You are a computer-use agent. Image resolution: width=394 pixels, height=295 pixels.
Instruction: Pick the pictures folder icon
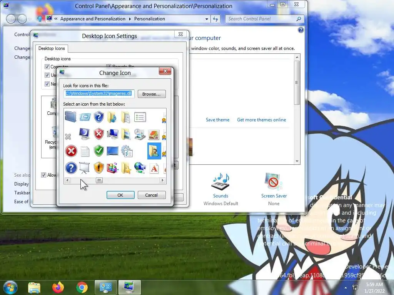(x=126, y=134)
